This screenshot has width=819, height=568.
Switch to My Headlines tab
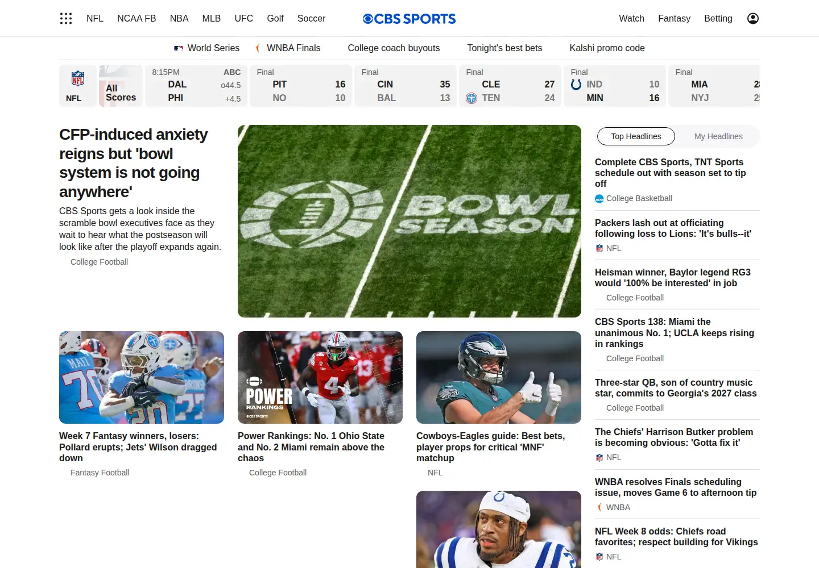[718, 136]
